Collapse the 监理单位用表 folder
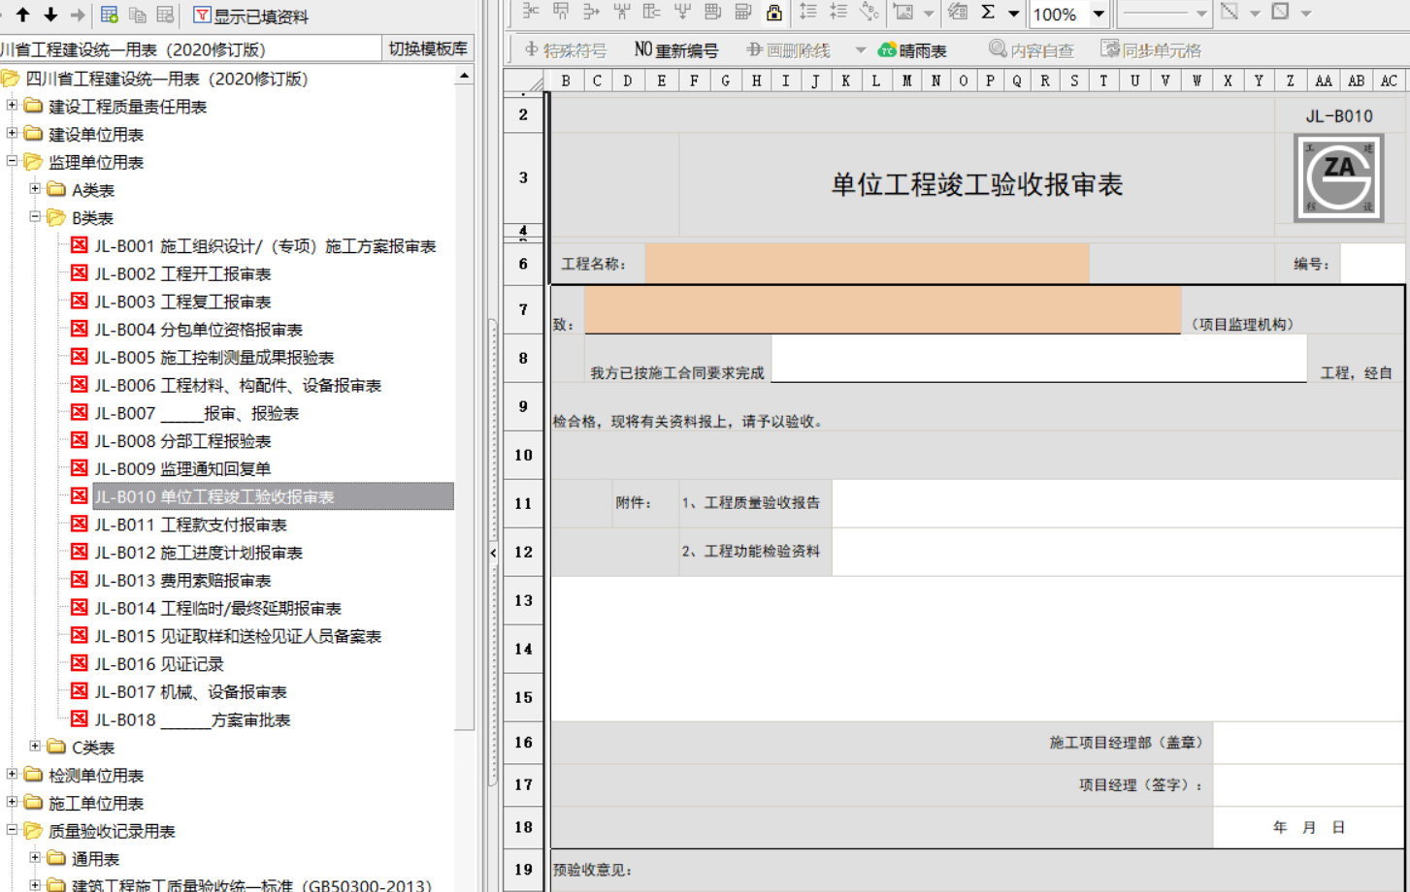 click(12, 161)
